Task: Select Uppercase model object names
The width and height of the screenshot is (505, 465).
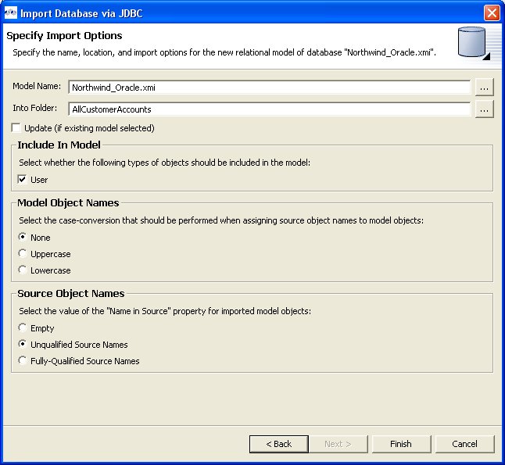Action: [x=23, y=254]
